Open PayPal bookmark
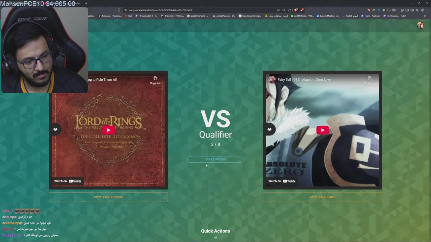Viewport: 431px width, 242px height. pyautogui.click(x=351, y=16)
